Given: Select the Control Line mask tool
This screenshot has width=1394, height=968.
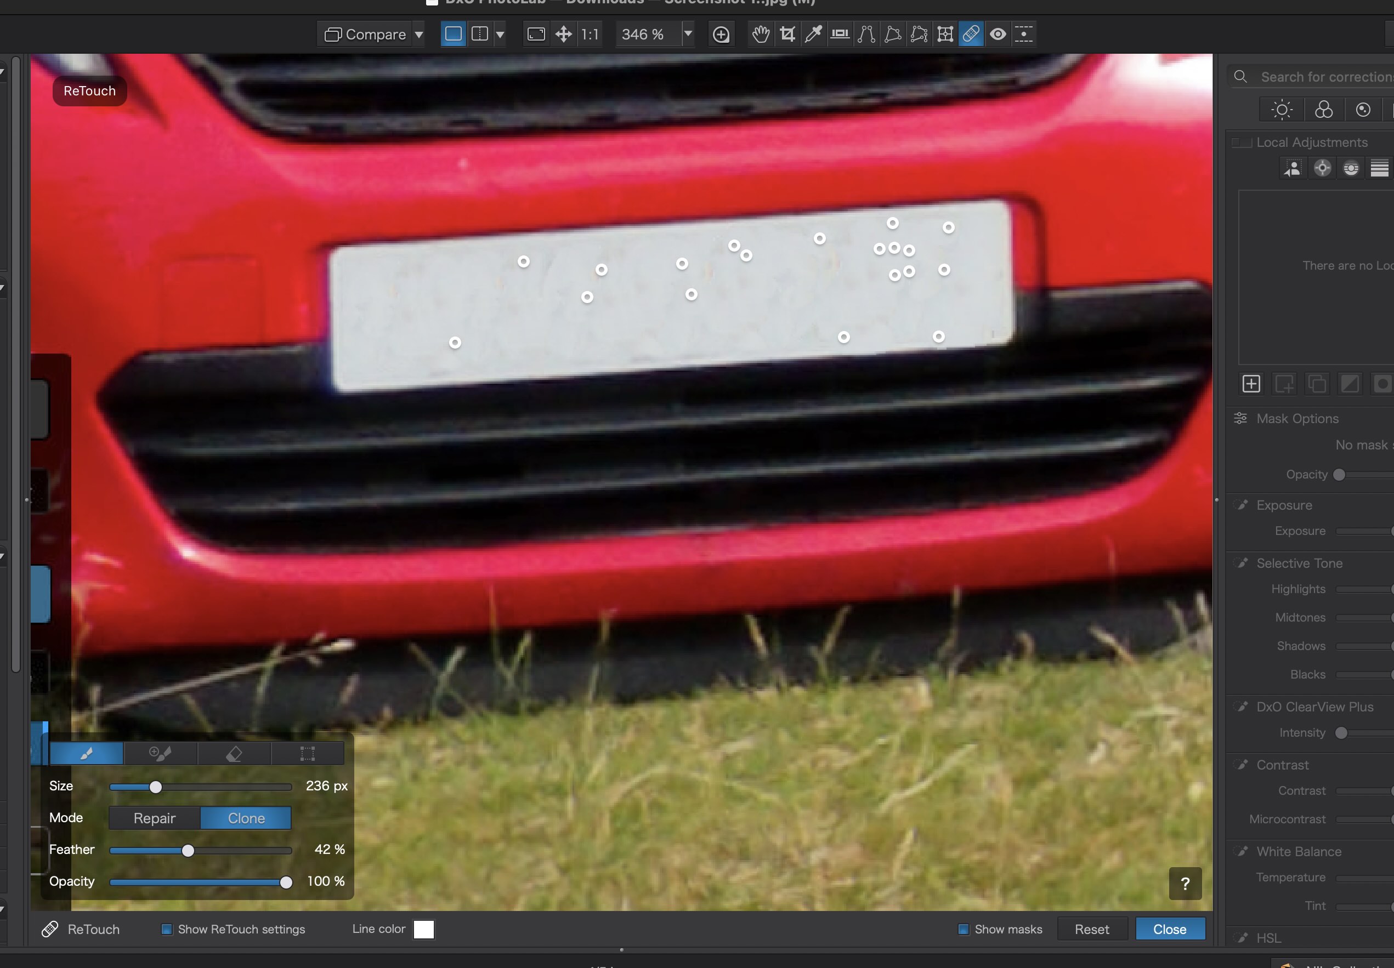Looking at the screenshot, I should [x=1351, y=168].
